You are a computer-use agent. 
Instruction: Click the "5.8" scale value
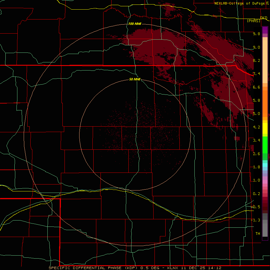[256, 100]
